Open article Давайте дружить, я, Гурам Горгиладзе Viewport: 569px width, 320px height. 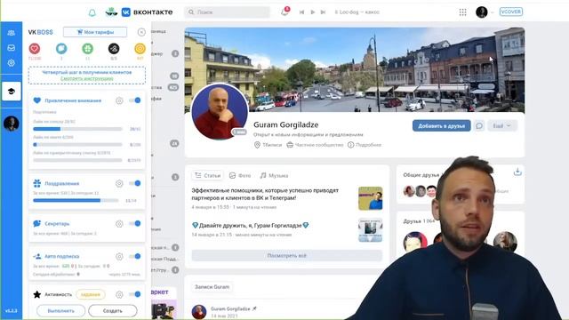click(x=251, y=225)
